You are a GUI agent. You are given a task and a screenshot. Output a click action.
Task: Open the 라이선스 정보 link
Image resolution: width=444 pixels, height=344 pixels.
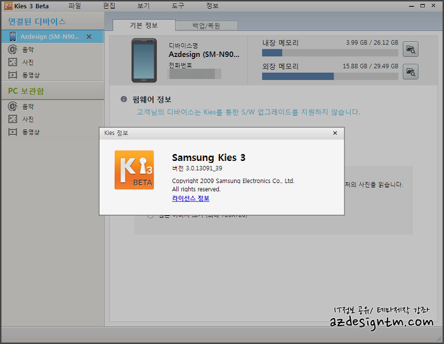coord(190,198)
